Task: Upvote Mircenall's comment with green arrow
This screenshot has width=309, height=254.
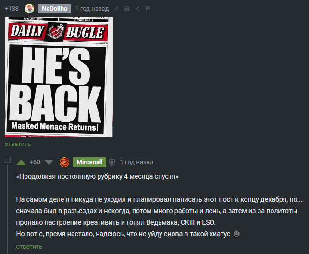Action: [21, 162]
